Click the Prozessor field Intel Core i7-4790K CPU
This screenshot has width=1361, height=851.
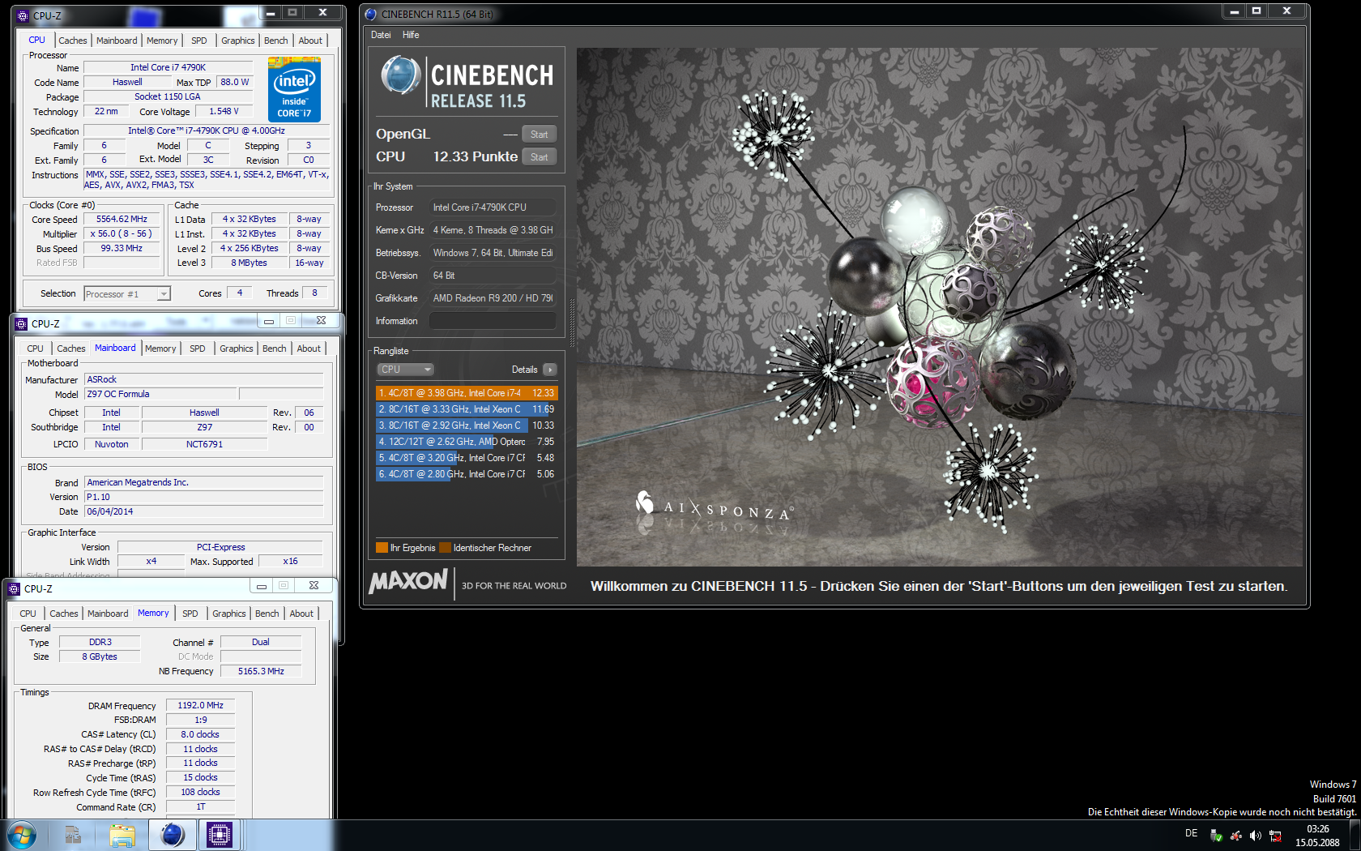[x=493, y=207]
